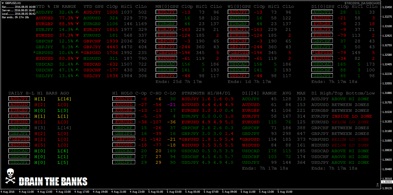Click the GBPCHF button in the DAILY H-L panel
The height and width of the screenshot is (195, 393).
[x=19, y=128]
